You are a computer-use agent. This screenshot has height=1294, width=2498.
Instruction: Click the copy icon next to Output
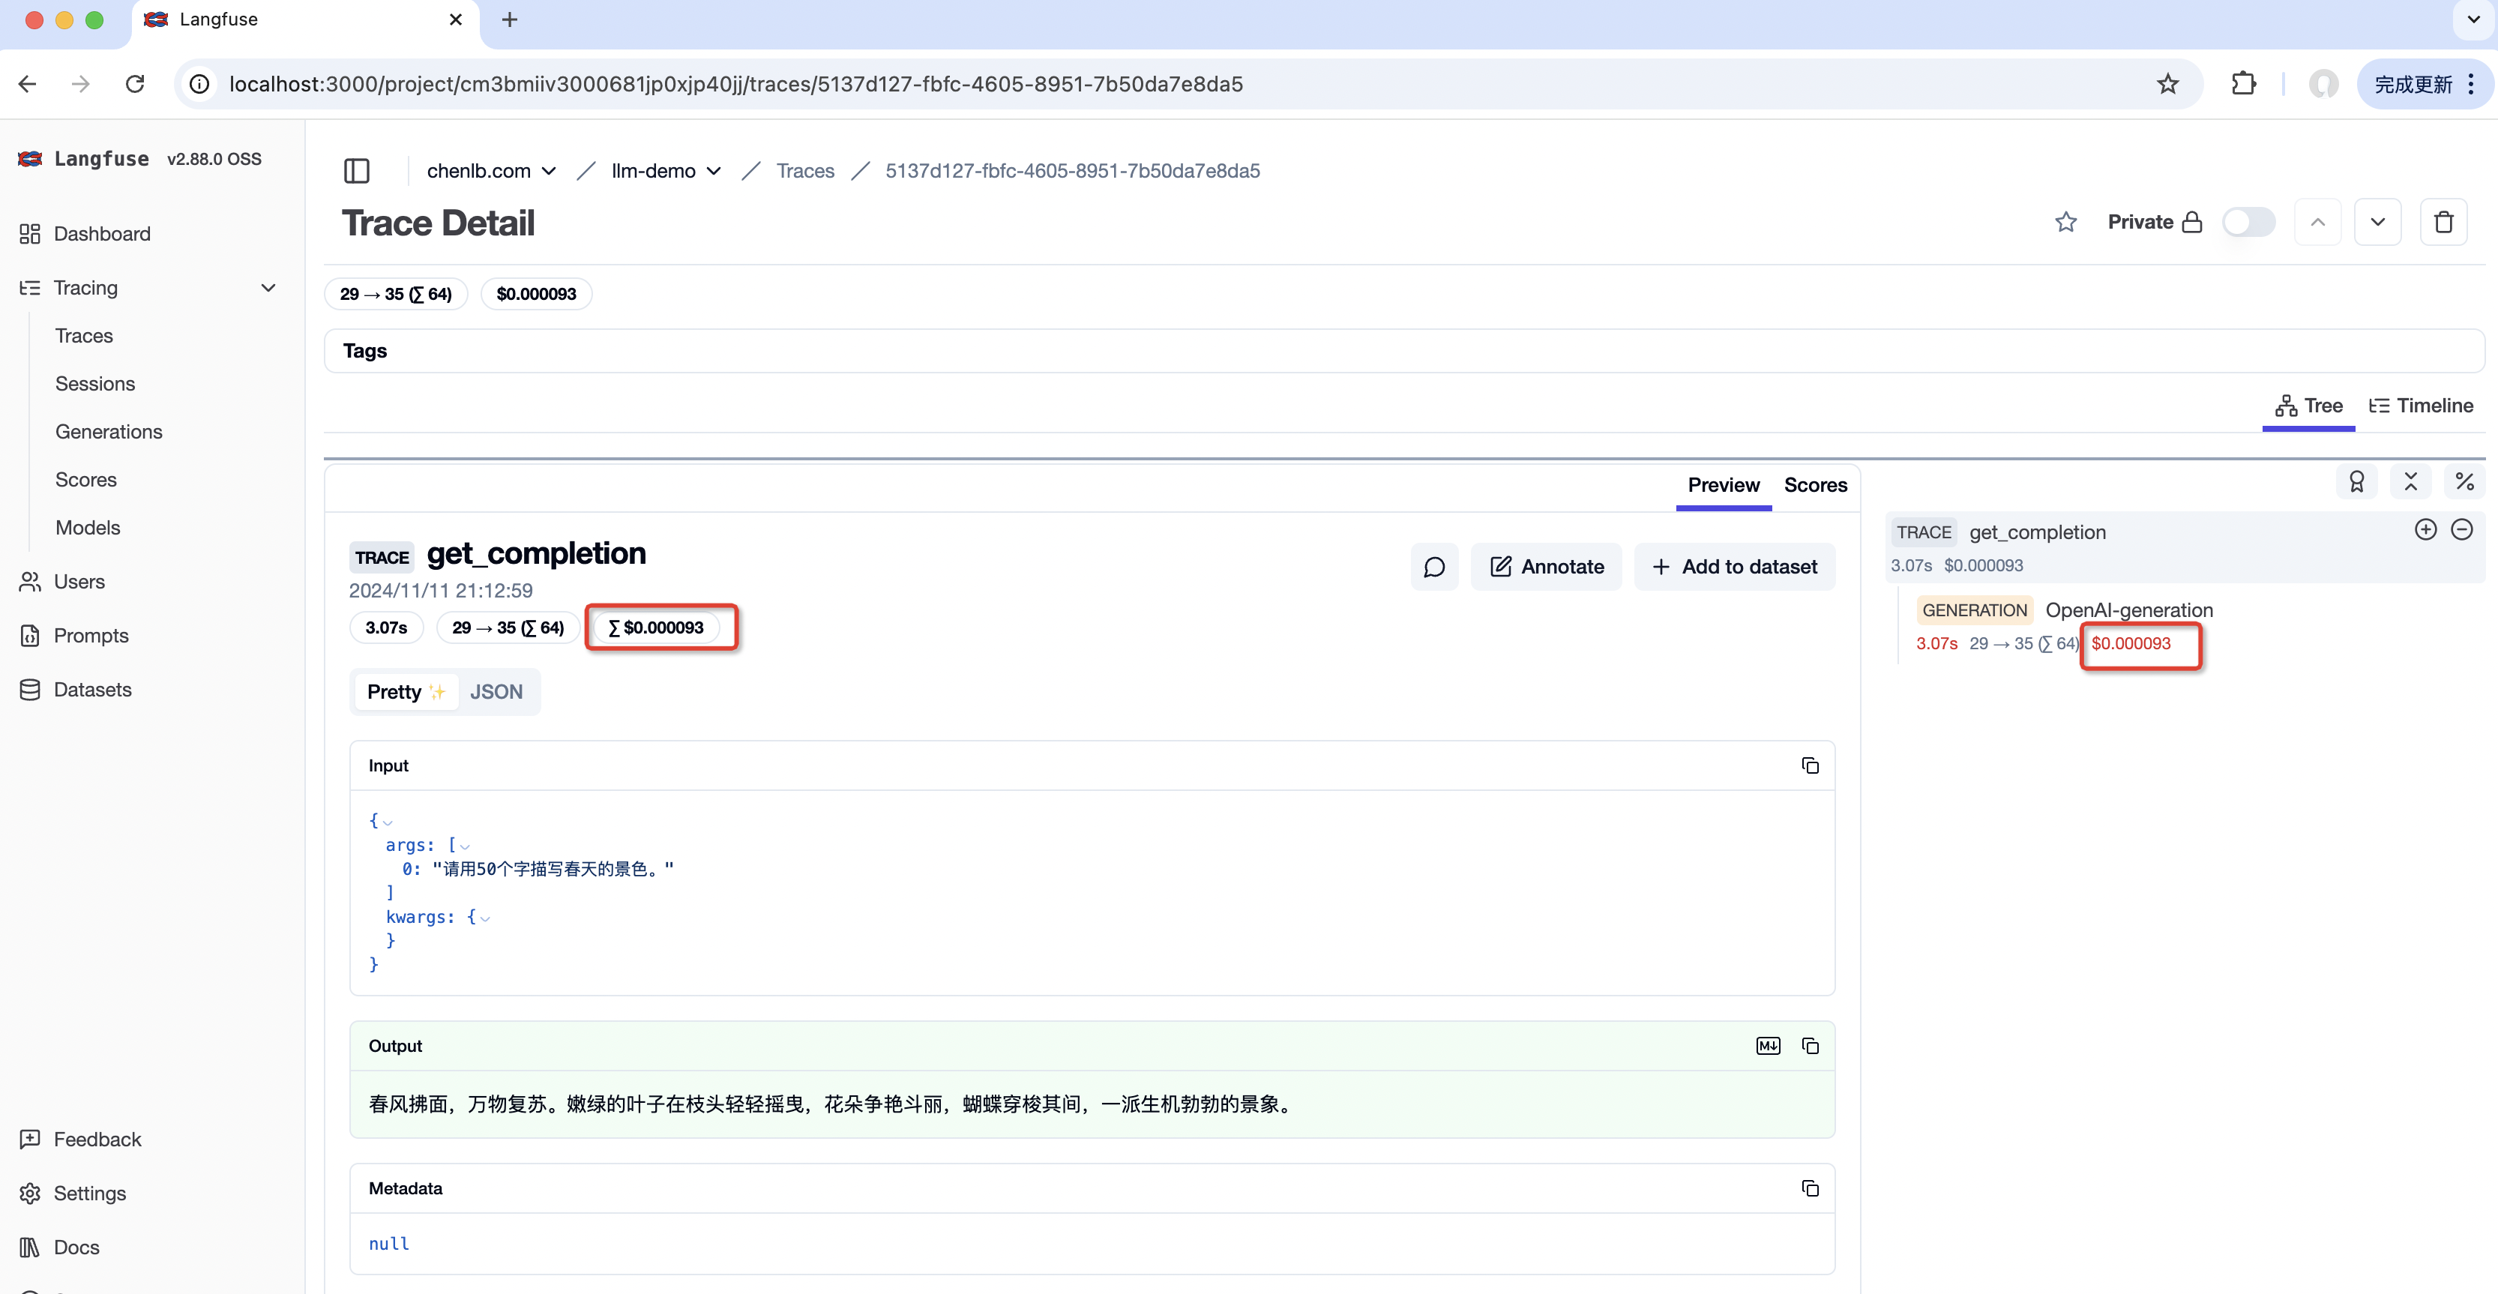pyautogui.click(x=1810, y=1045)
